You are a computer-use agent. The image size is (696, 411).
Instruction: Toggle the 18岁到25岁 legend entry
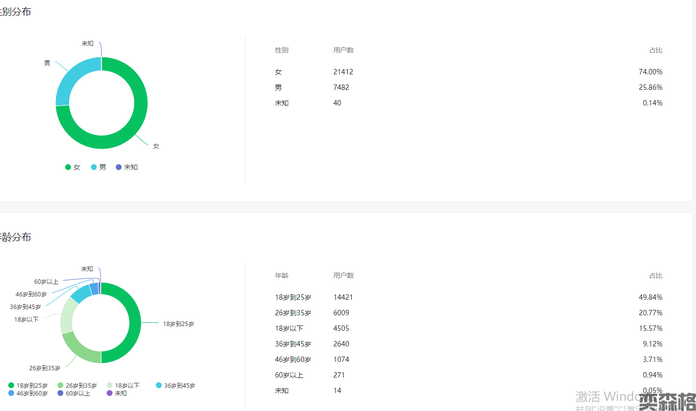(x=28, y=385)
